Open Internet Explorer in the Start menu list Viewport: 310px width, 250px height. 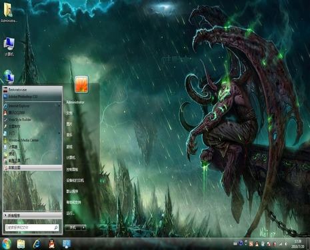[x=33, y=106]
